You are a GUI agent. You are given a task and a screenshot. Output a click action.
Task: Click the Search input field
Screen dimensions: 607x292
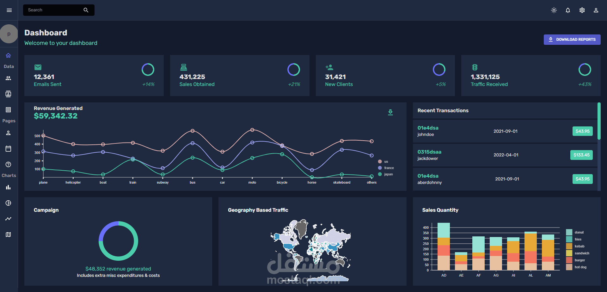(54, 10)
